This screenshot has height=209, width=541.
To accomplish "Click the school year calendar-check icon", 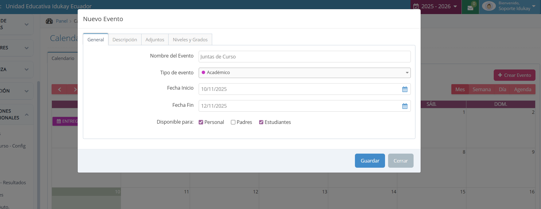I will (x=416, y=6).
